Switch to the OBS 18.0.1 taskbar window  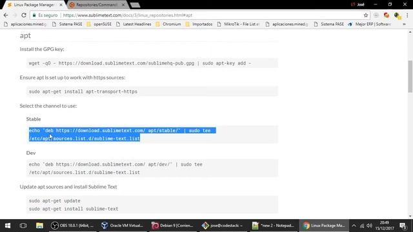(x=73, y=226)
